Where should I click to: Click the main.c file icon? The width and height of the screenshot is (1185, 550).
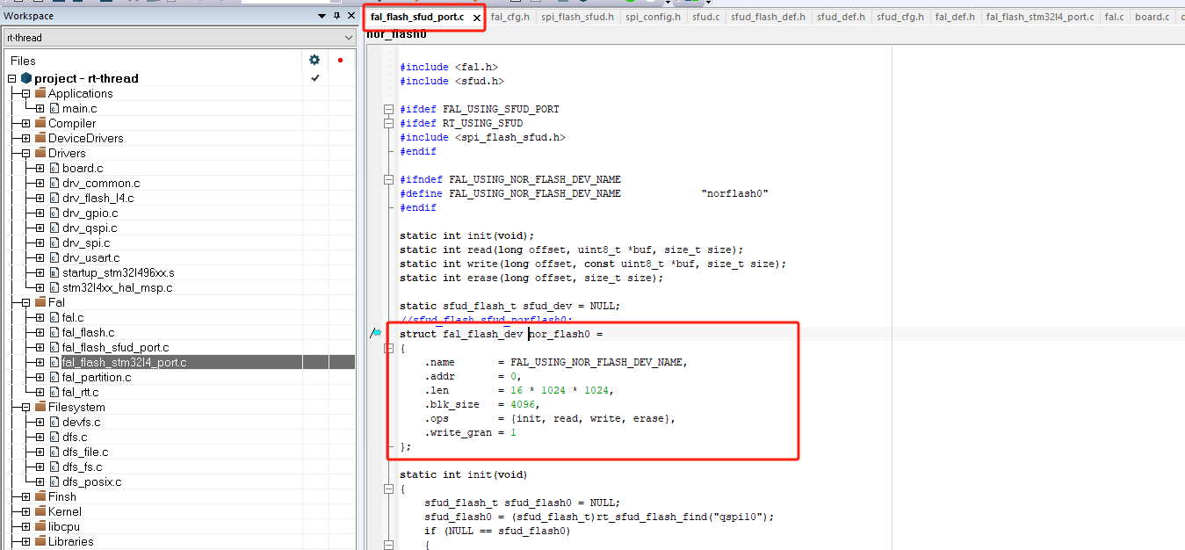(x=54, y=108)
